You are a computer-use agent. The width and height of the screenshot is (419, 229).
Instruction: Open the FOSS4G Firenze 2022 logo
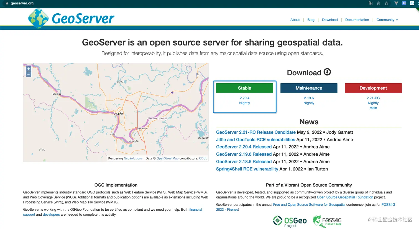327,222
